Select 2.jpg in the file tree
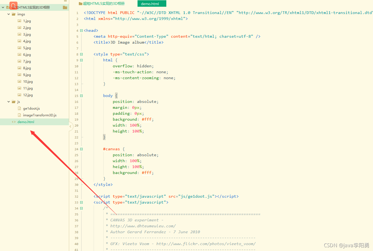This screenshot has height=251, width=373. [x=27, y=27]
